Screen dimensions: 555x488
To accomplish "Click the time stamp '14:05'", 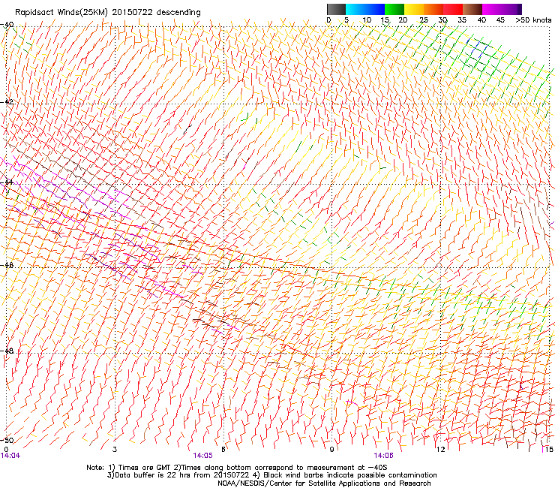I will (x=202, y=456).
